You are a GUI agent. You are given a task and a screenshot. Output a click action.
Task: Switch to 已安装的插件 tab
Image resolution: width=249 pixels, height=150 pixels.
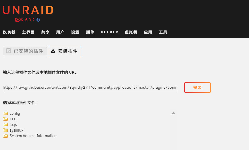pyautogui.click(x=25, y=51)
